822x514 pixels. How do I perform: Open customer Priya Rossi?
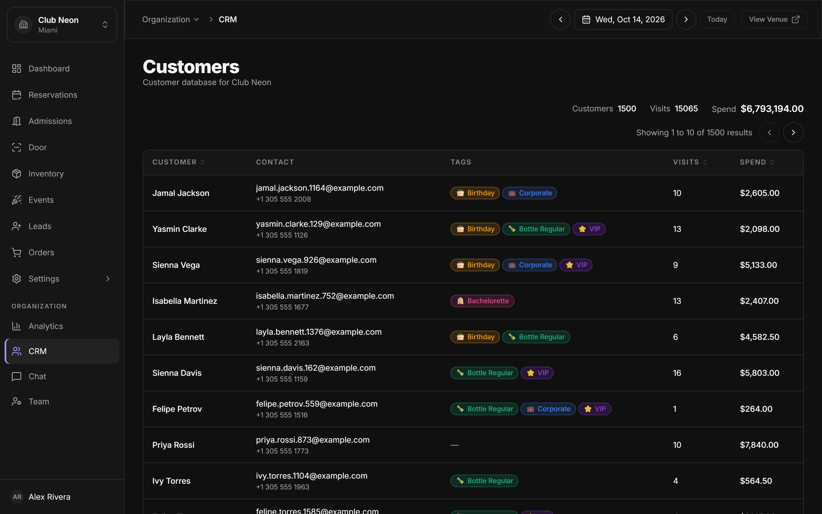tap(173, 445)
